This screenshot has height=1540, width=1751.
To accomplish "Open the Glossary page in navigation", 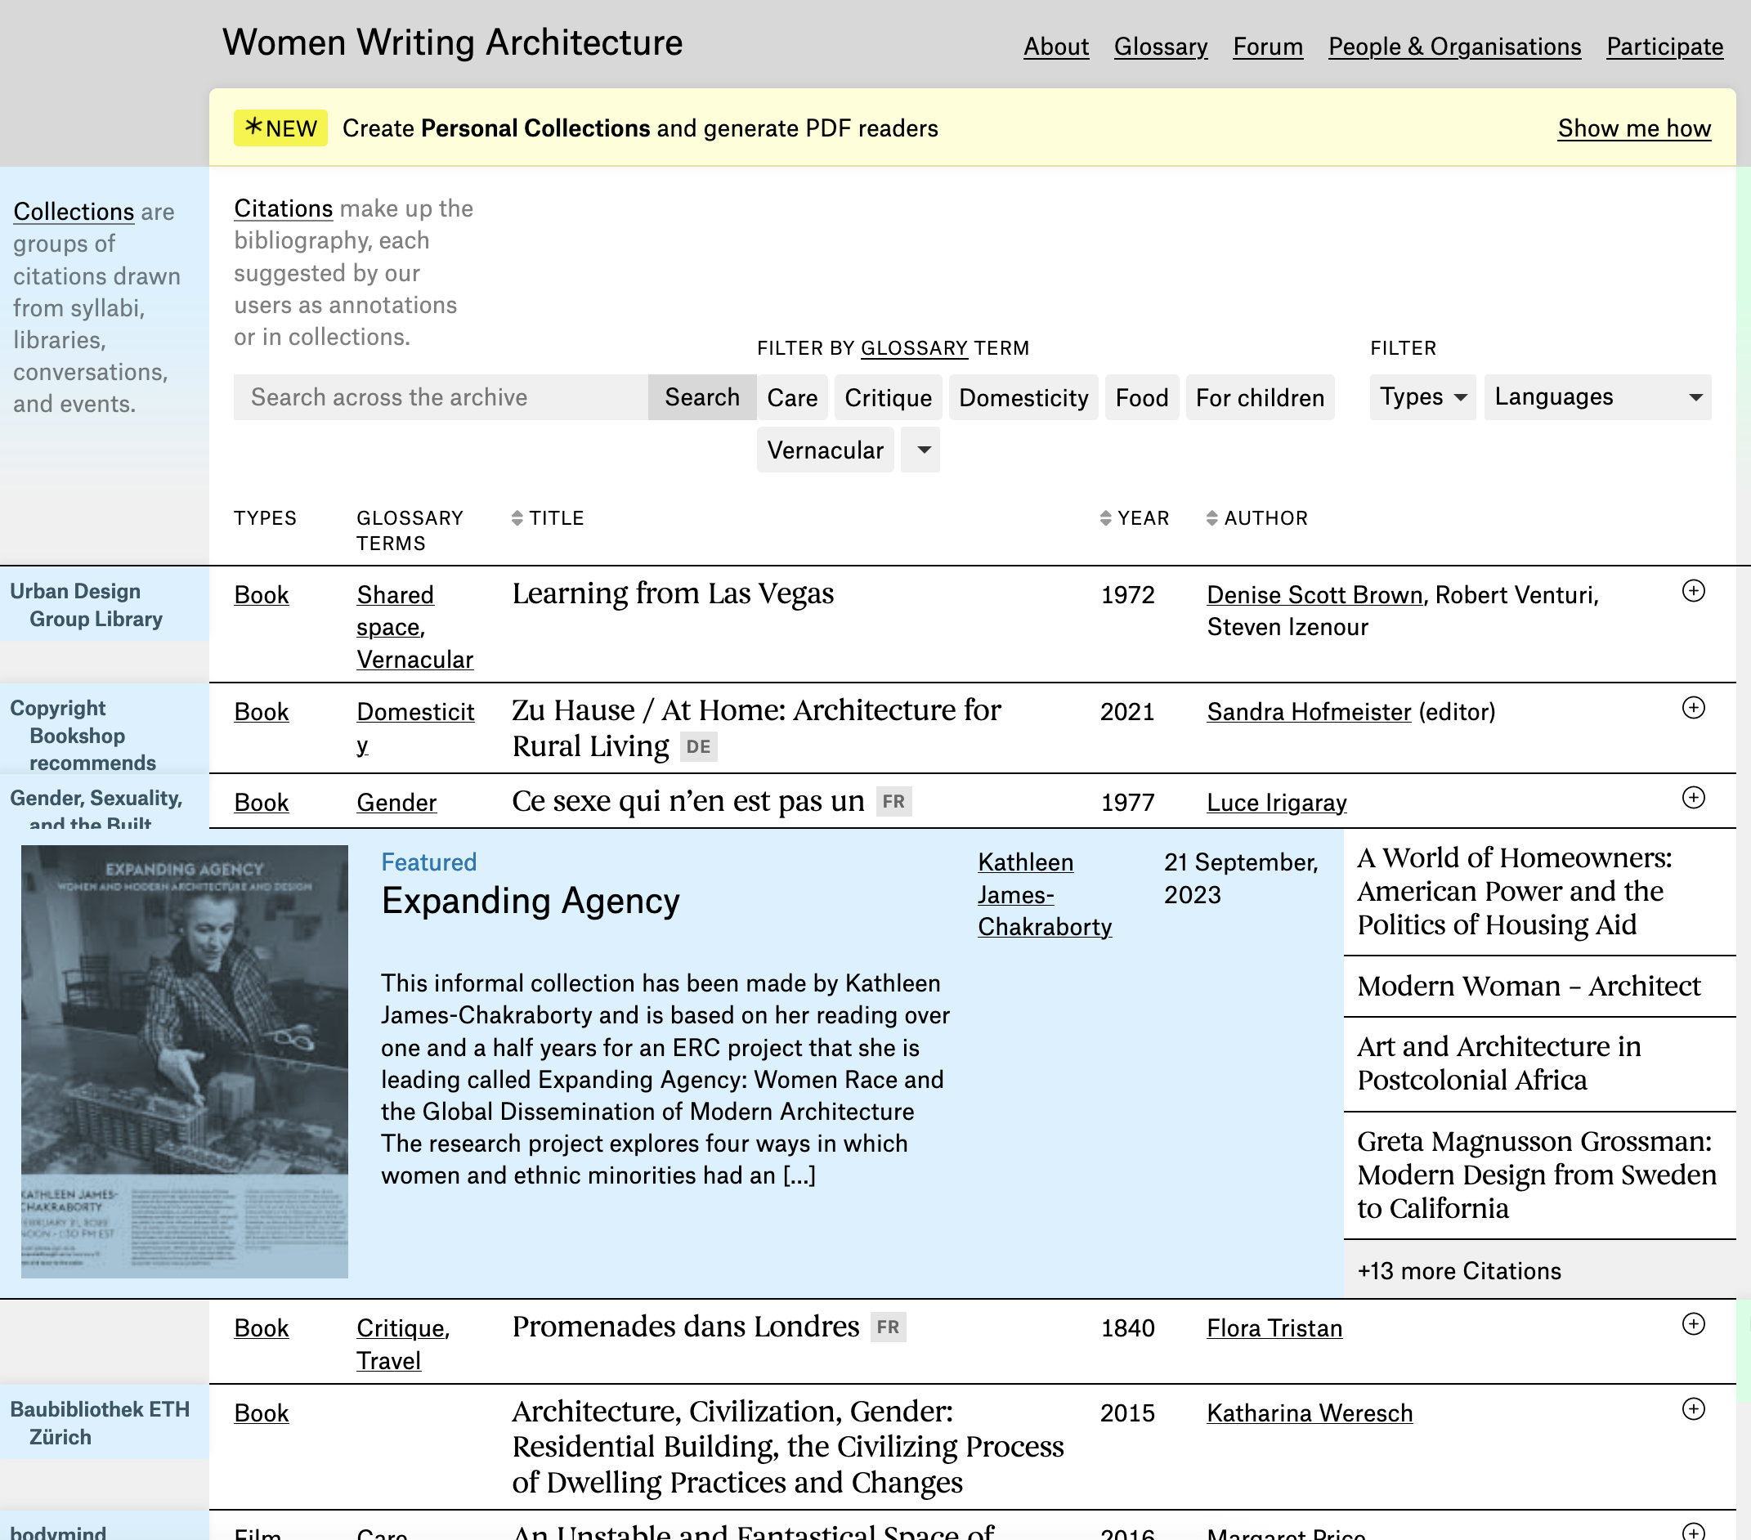I will pos(1160,47).
